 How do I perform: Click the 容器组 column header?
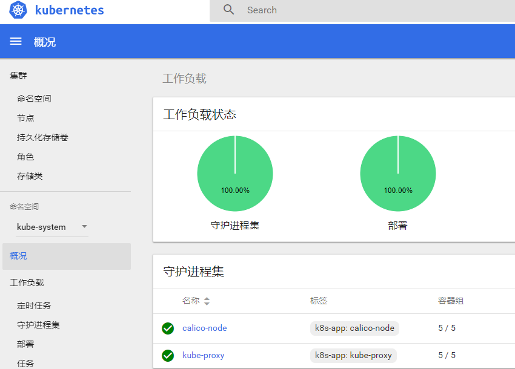pos(451,301)
